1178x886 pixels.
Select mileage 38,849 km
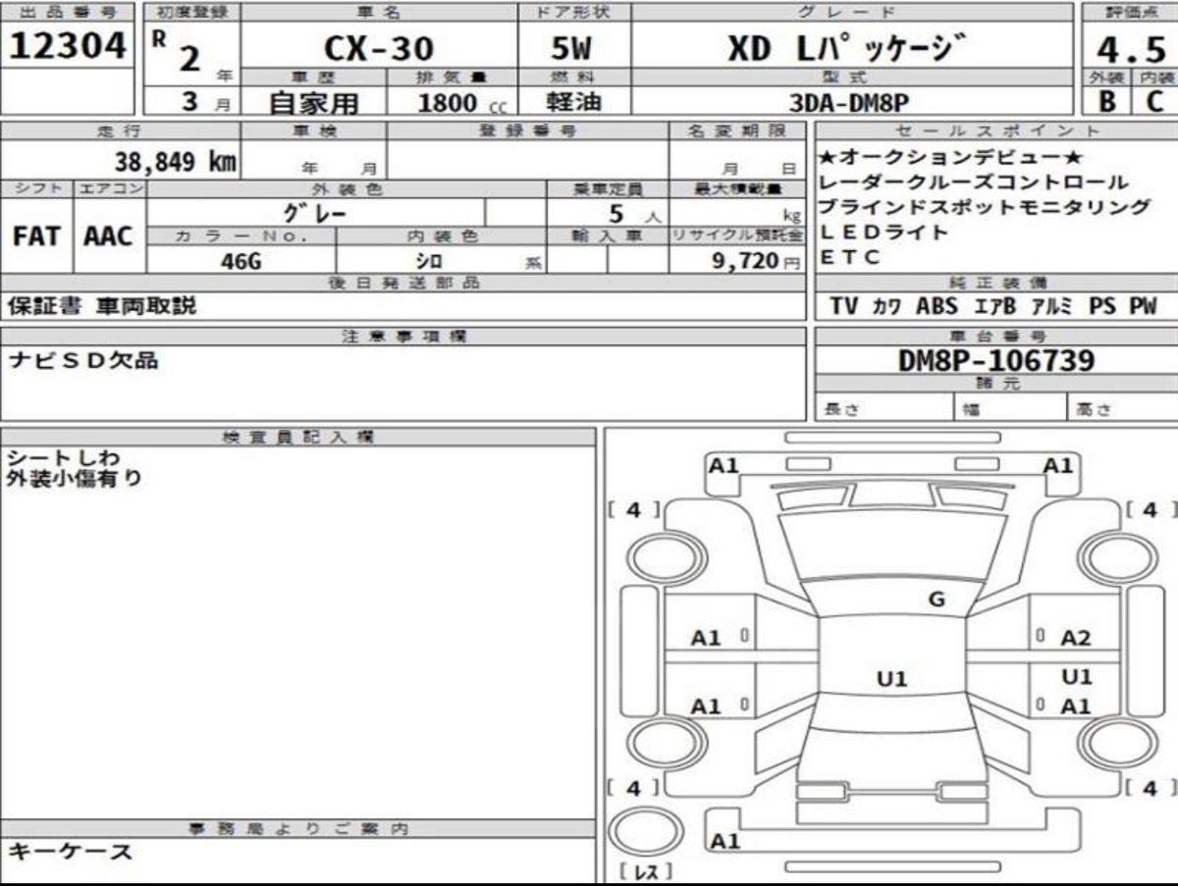click(x=176, y=161)
